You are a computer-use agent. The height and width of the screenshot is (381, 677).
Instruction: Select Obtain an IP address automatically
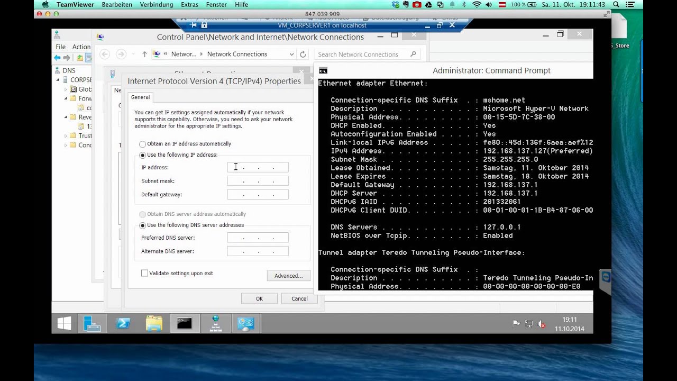[x=142, y=144]
